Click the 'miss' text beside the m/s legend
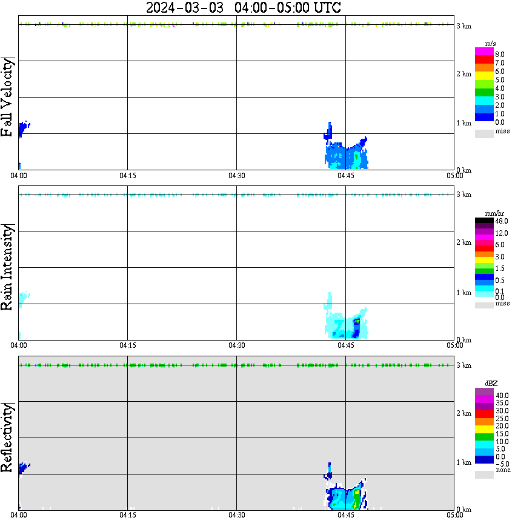 (x=502, y=131)
